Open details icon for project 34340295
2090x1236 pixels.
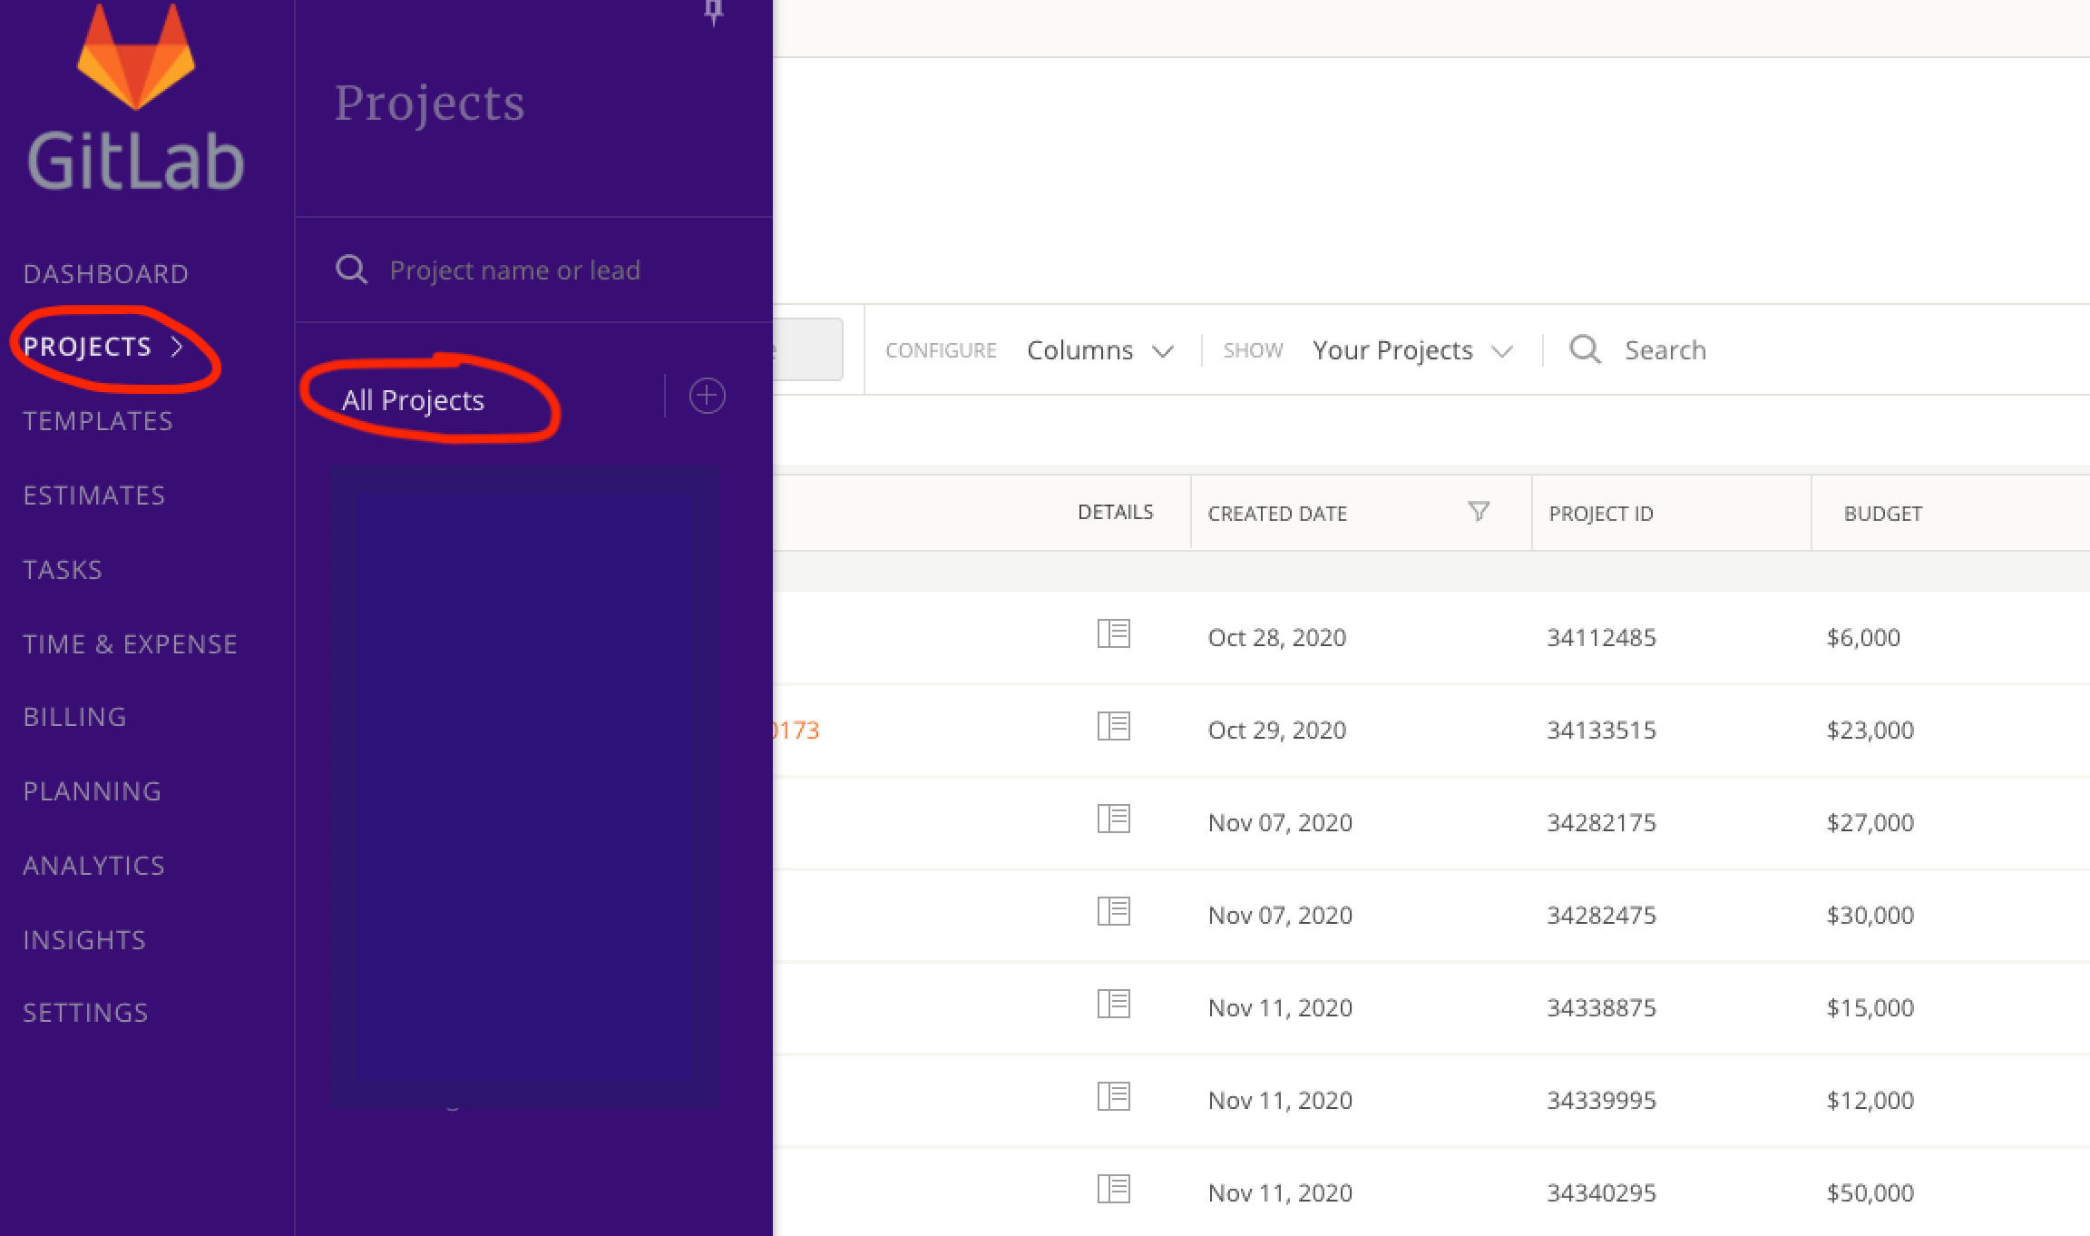(x=1113, y=1189)
